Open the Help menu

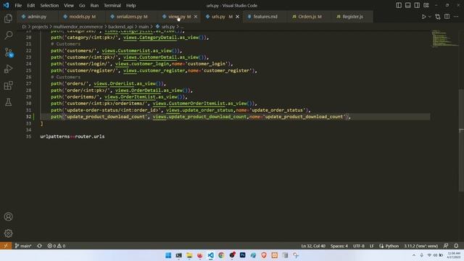point(130,5)
